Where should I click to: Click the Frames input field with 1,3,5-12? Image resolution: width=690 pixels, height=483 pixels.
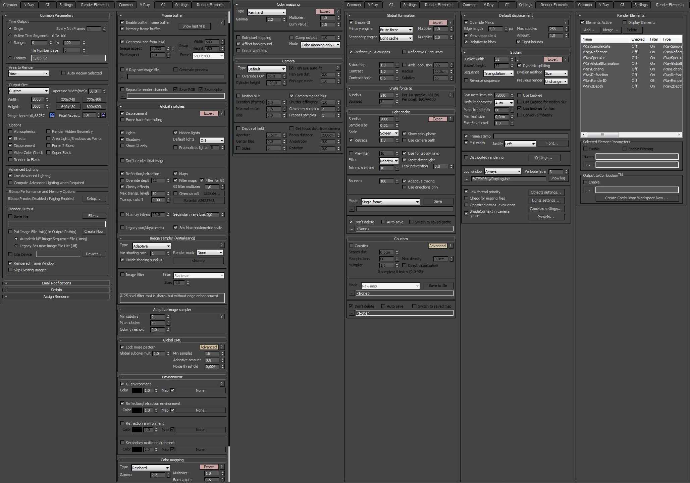coord(68,58)
